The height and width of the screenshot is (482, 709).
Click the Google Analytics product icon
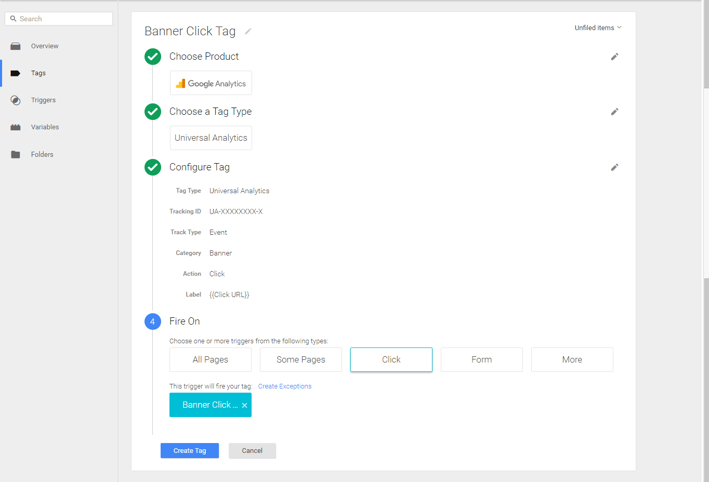(211, 83)
